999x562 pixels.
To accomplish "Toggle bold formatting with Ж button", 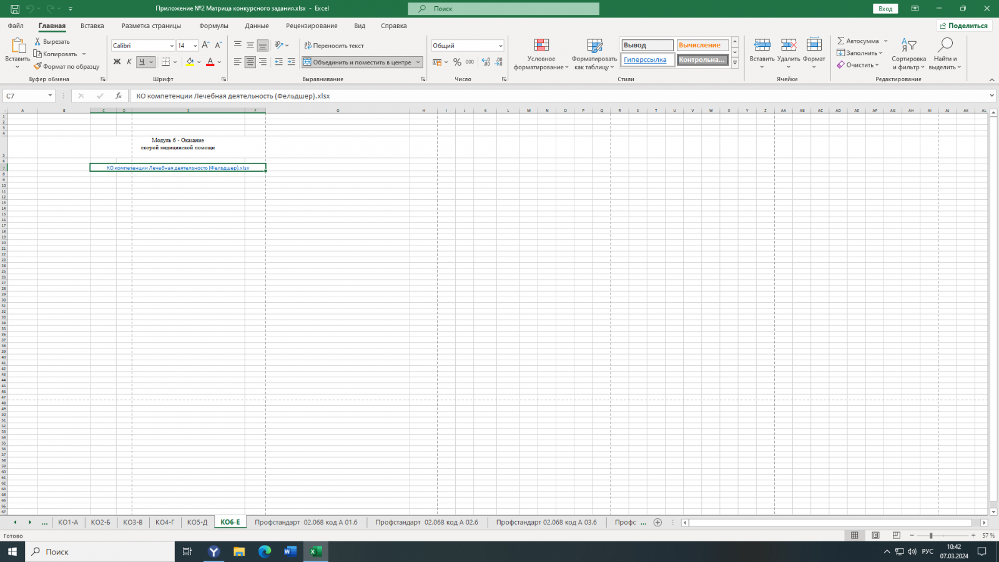I will [x=117, y=62].
